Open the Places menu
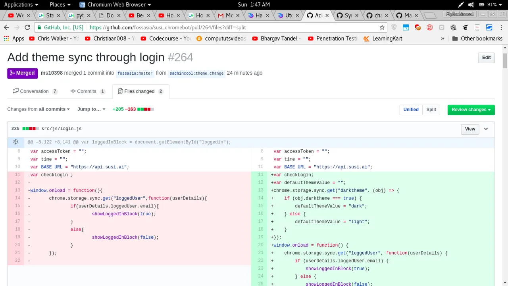 coord(60,5)
